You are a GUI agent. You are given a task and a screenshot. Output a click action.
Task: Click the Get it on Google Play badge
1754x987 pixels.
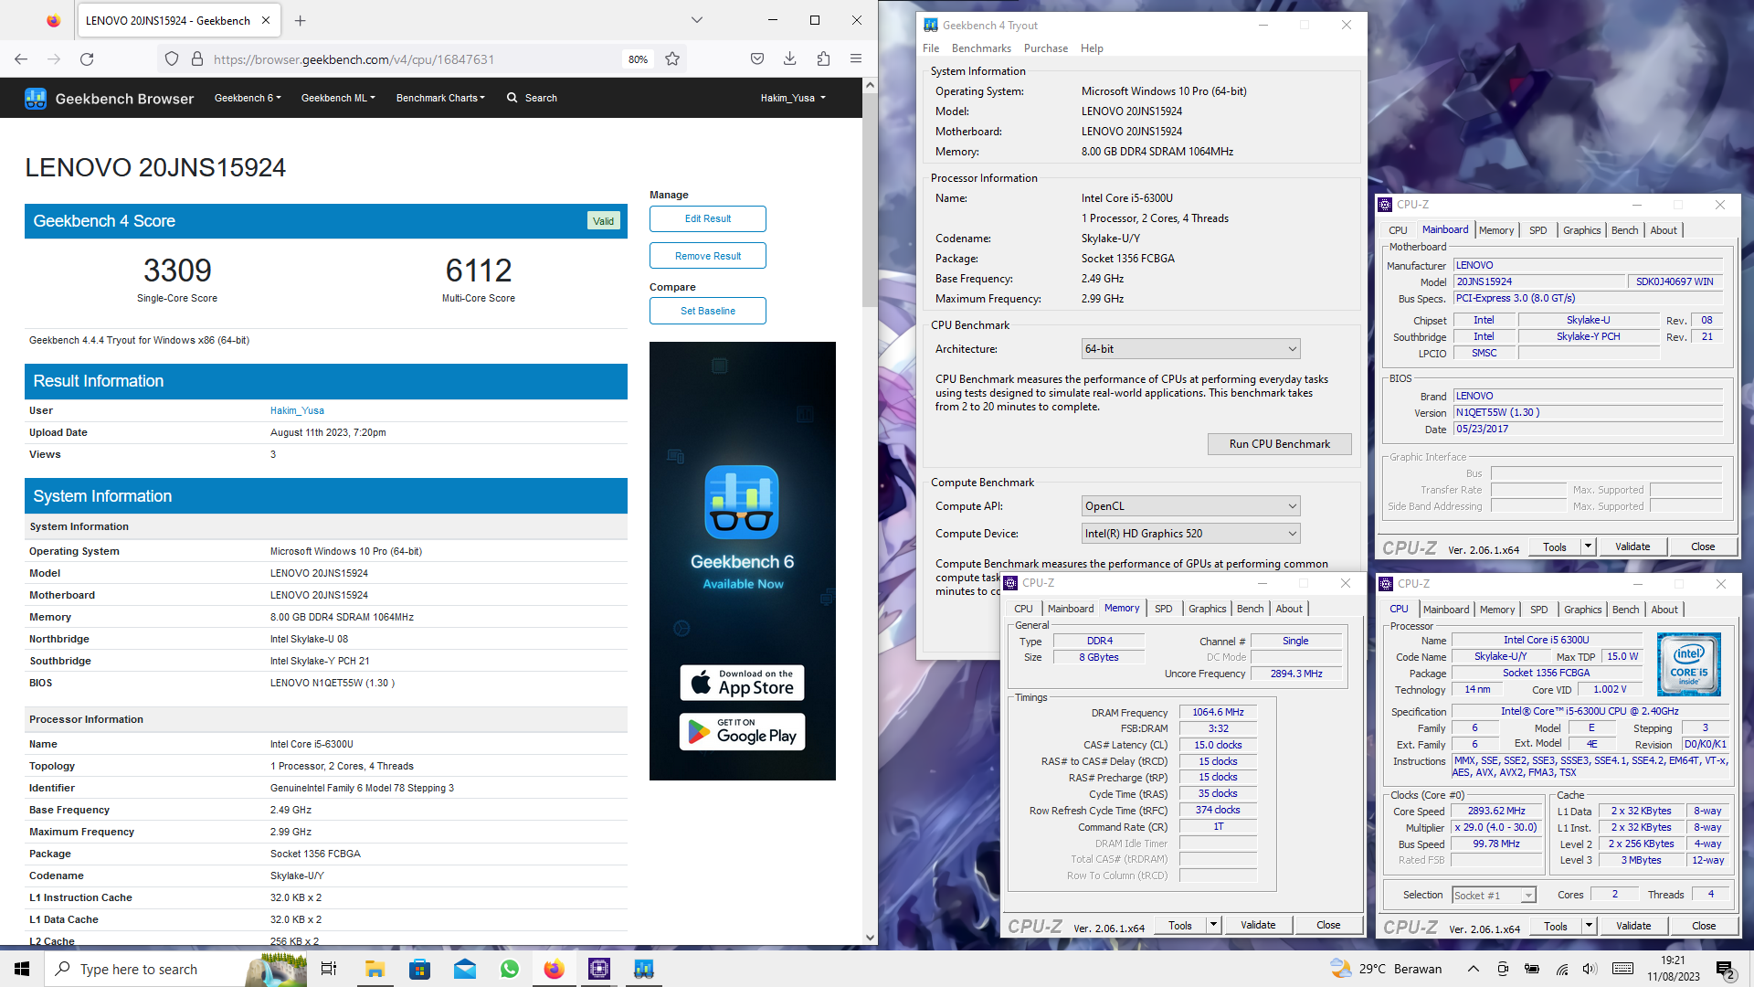742,732
